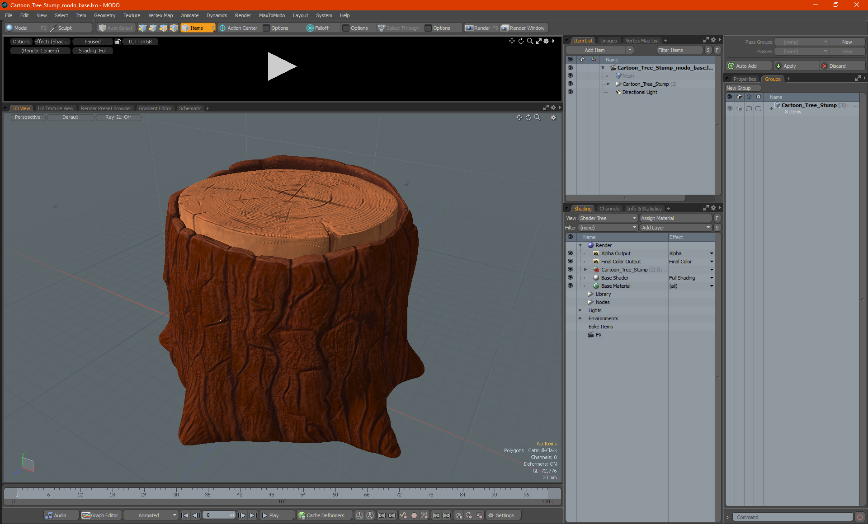Toggle visibility of Final Color Output layer
This screenshot has width=868, height=524.
point(570,262)
